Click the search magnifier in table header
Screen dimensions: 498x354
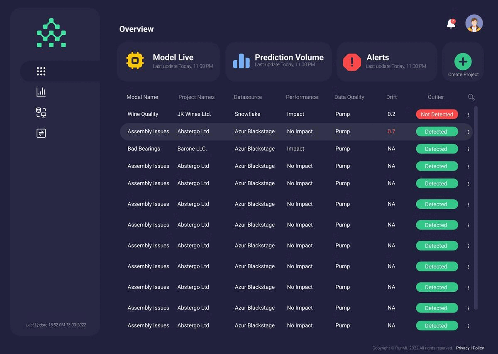[471, 97]
